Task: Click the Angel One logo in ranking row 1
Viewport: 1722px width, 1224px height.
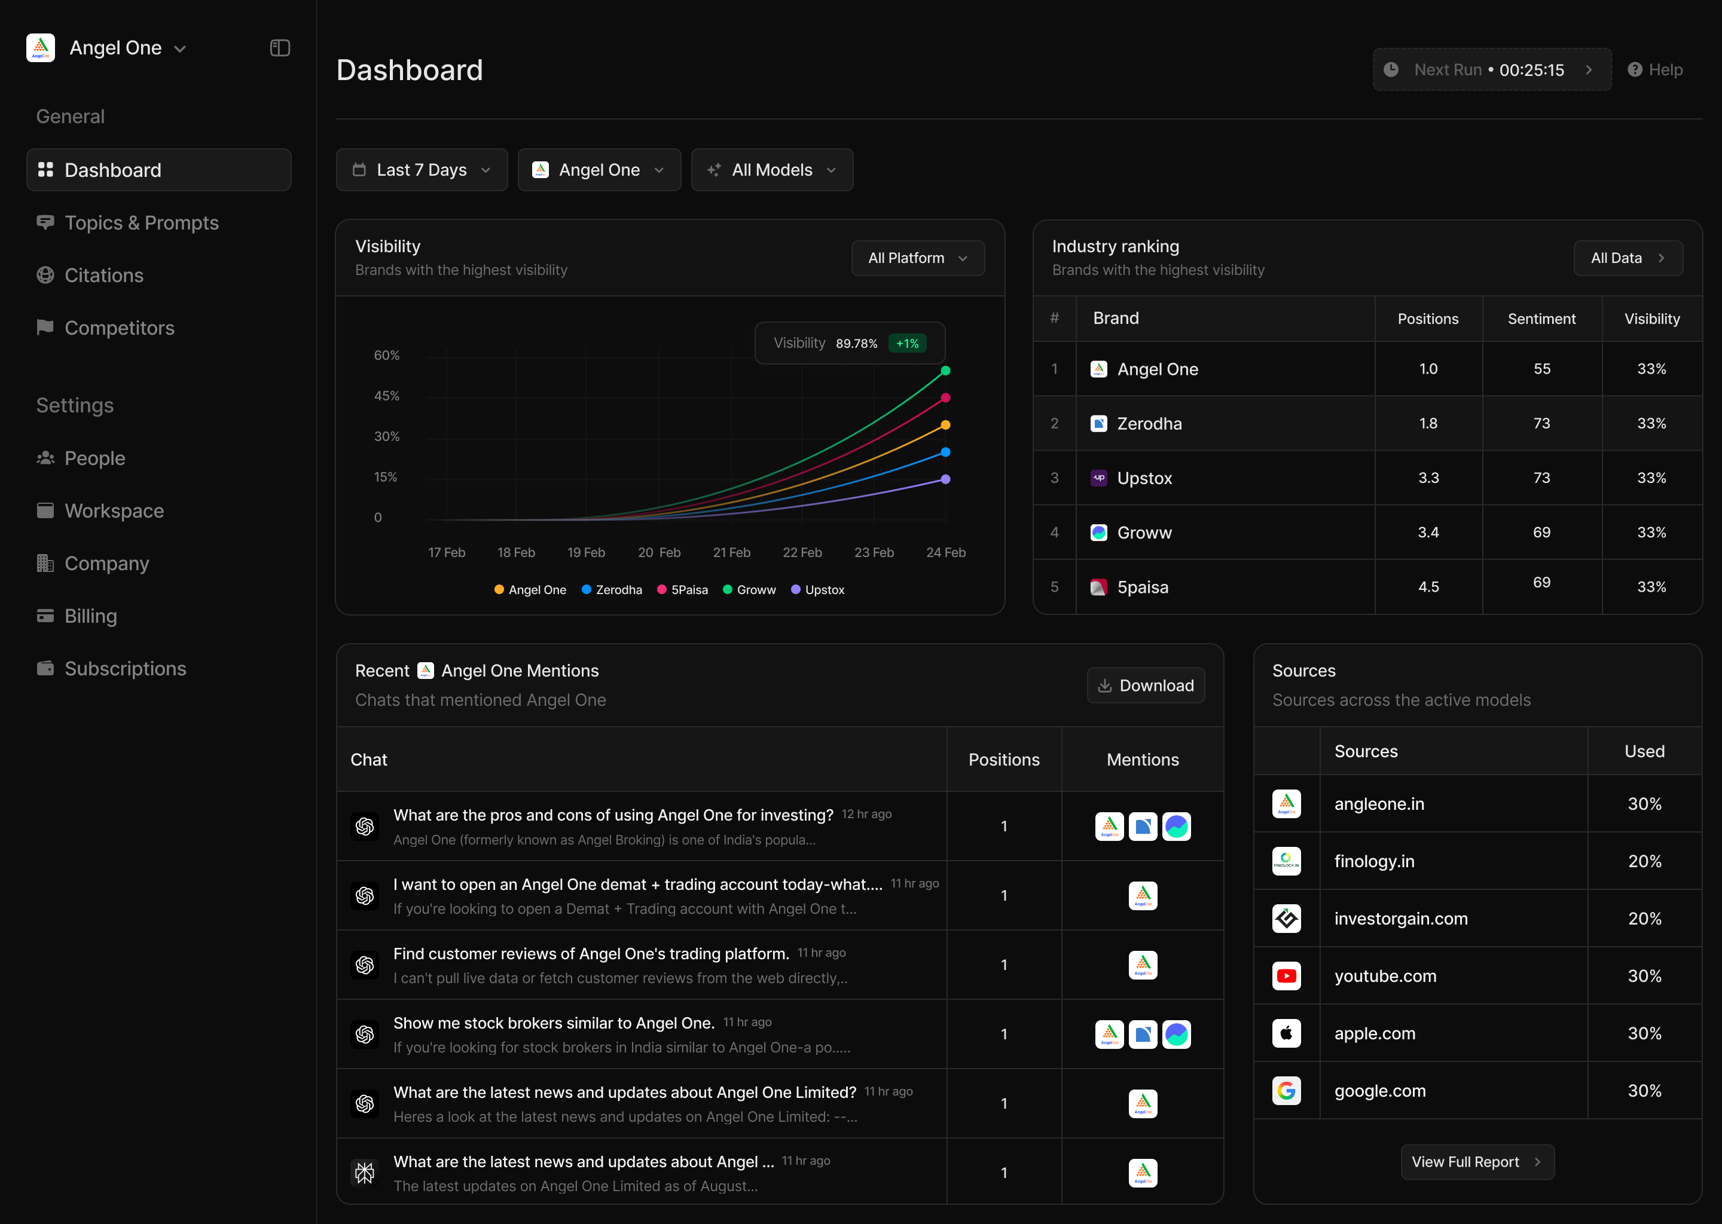Action: click(x=1098, y=369)
